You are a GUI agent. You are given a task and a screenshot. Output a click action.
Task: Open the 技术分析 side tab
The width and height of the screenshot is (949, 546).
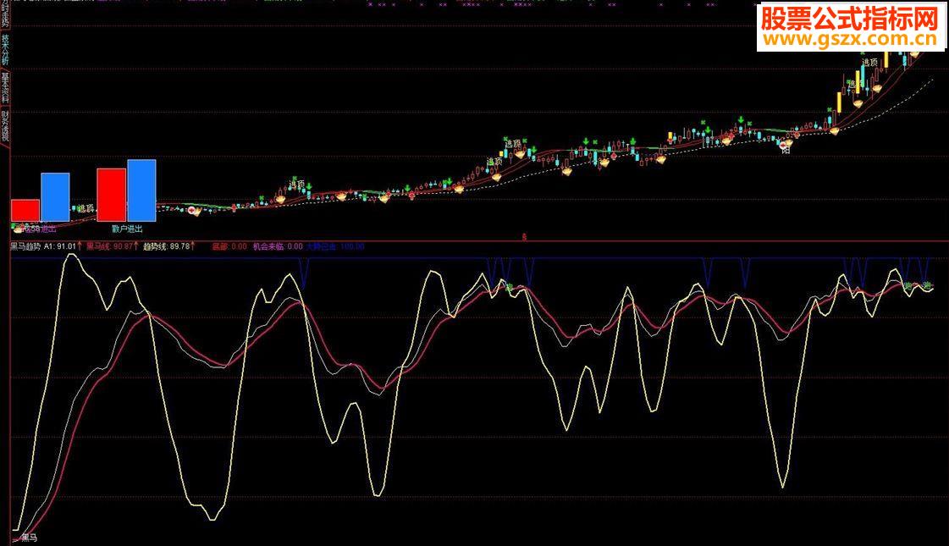click(x=5, y=49)
